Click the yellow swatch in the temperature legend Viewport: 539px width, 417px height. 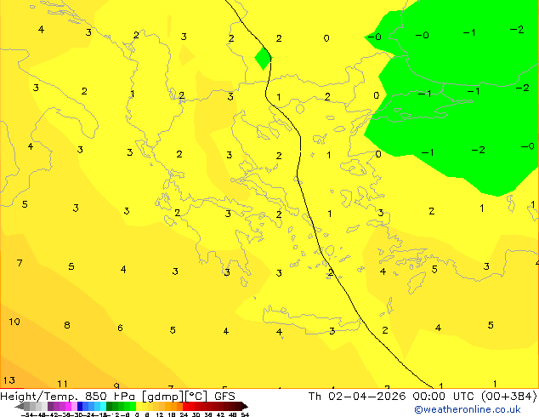point(139,407)
